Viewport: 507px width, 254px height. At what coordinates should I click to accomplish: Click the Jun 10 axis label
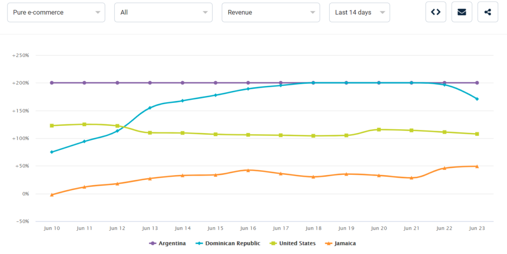pyautogui.click(x=51, y=228)
